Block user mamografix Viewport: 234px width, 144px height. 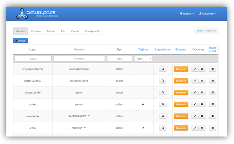(181, 116)
